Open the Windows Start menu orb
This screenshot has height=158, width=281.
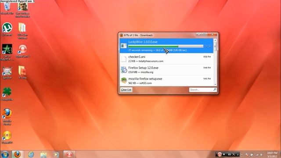[5, 154]
